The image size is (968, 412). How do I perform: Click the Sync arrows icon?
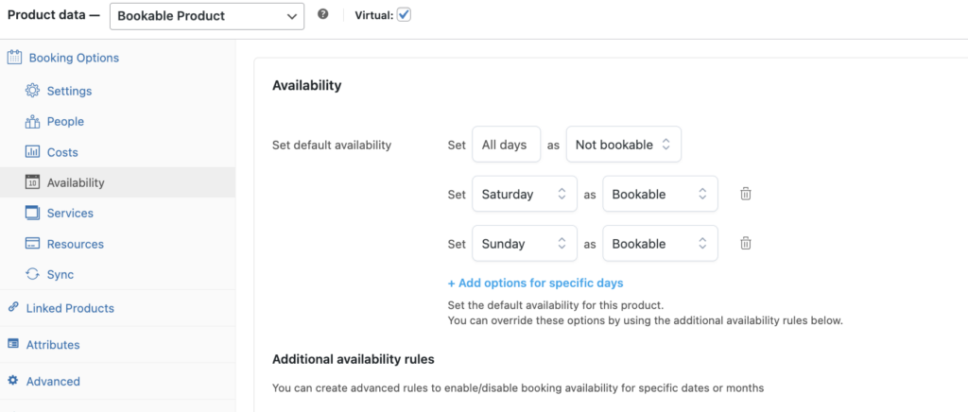pyautogui.click(x=32, y=275)
